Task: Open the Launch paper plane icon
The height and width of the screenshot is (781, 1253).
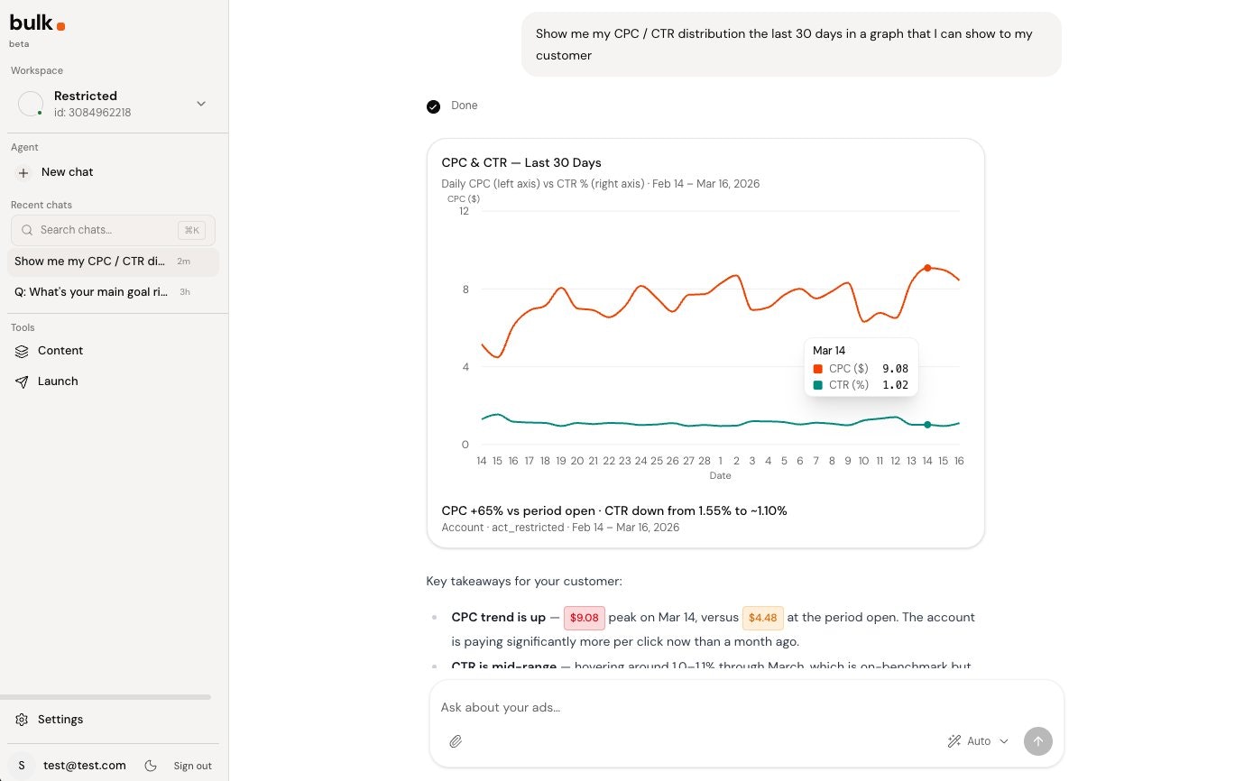Action: click(x=23, y=381)
